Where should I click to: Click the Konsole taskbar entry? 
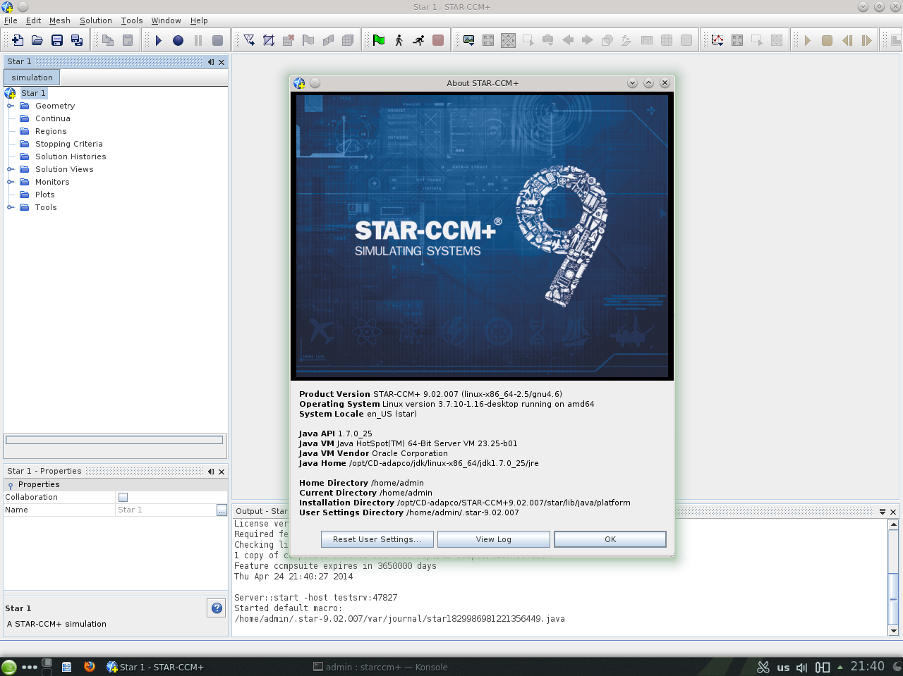[380, 667]
